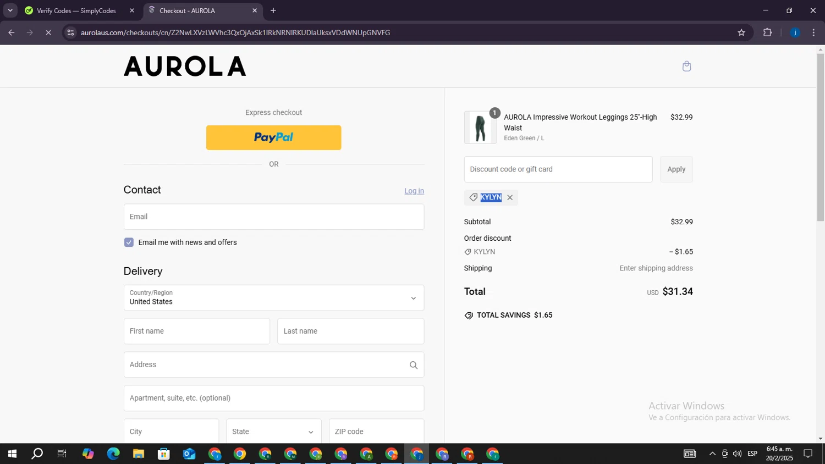825x464 pixels.
Task: Open the Windows Start menu
Action: [12, 454]
